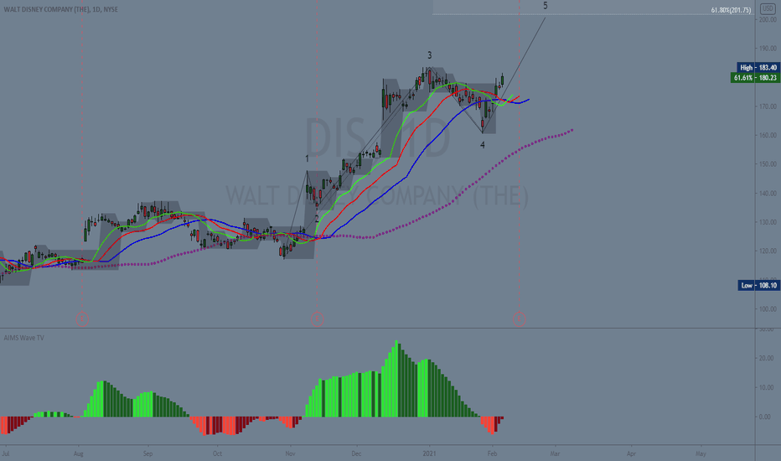Image resolution: width=781 pixels, height=461 pixels.
Task: Select the 61.80%(201.75) Fibonacci level label
Action: (731, 10)
